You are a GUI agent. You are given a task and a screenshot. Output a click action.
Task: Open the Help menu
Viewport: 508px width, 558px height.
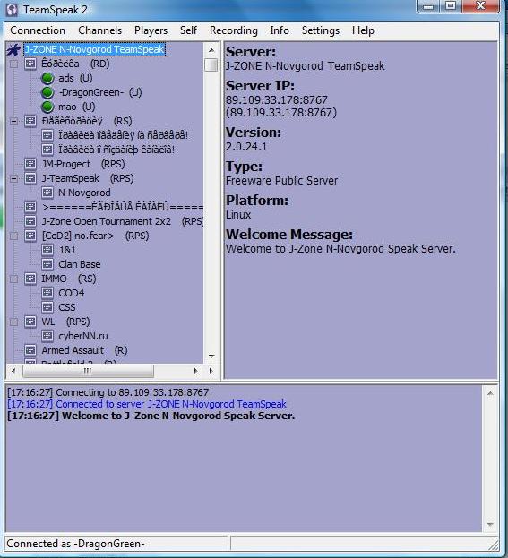pos(363,30)
